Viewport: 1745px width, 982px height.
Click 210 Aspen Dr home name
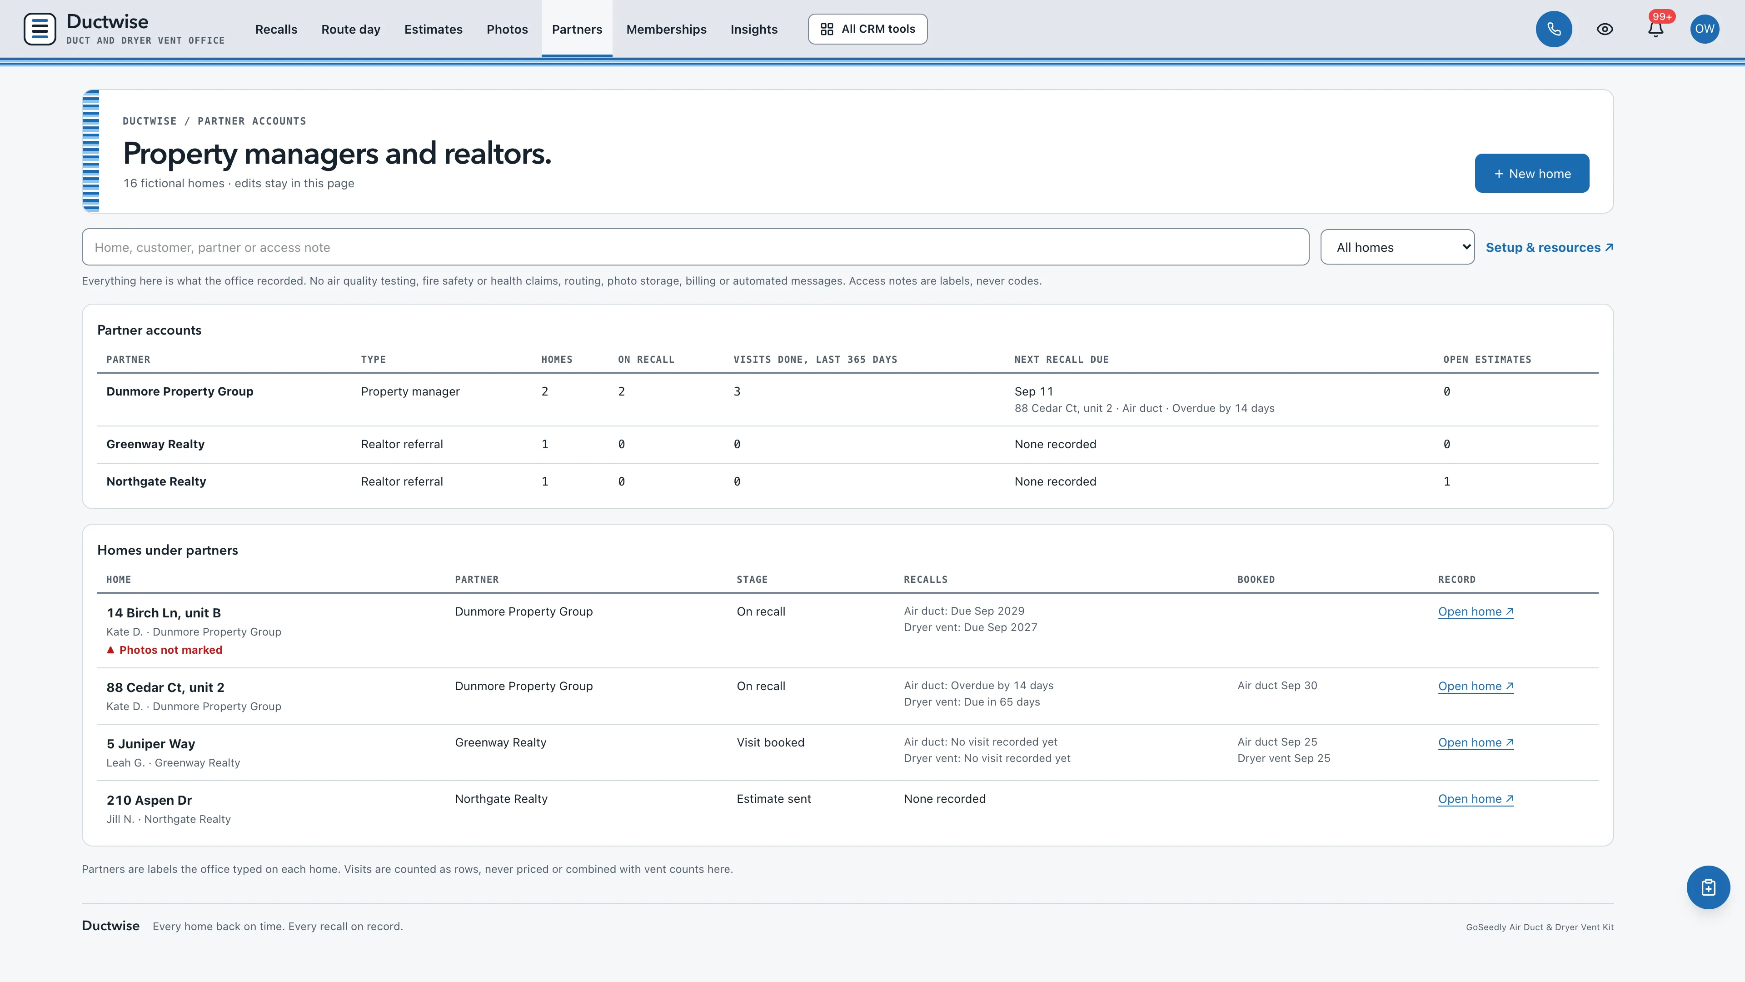(149, 800)
